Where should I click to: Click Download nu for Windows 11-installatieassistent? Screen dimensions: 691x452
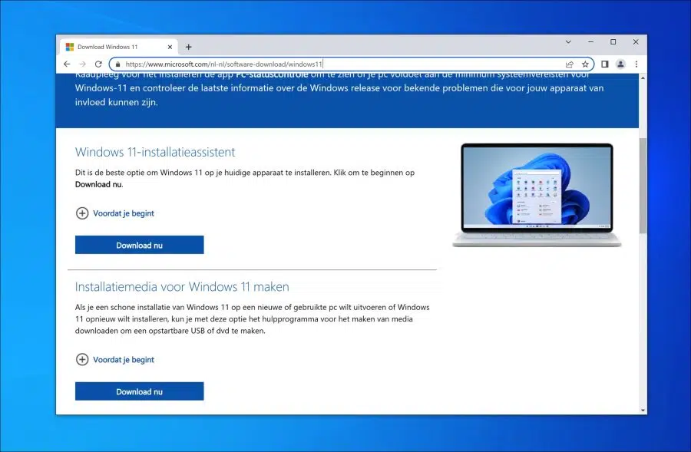(x=139, y=245)
